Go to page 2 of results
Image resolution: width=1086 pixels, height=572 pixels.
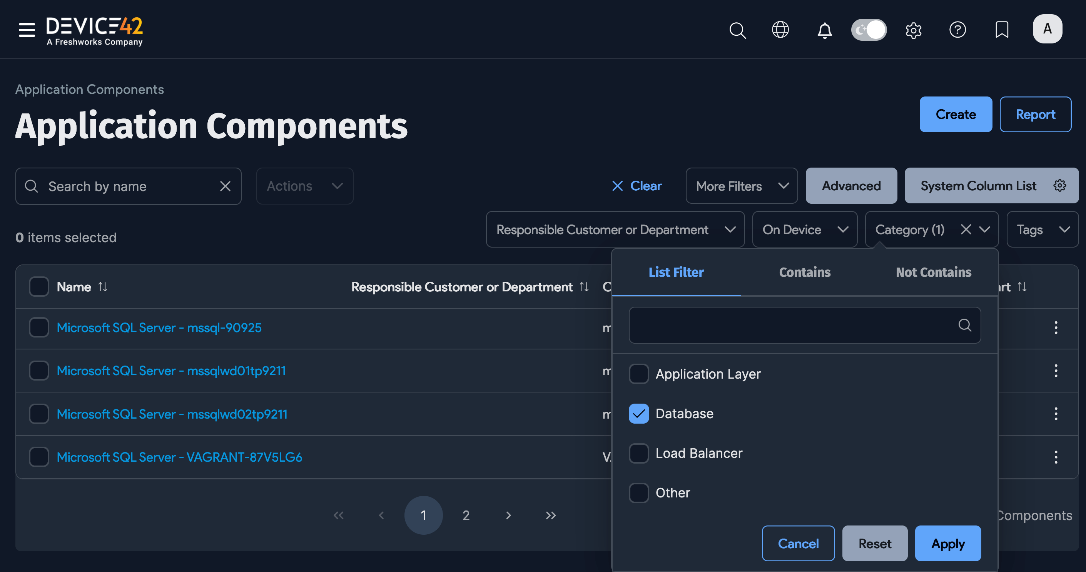466,515
